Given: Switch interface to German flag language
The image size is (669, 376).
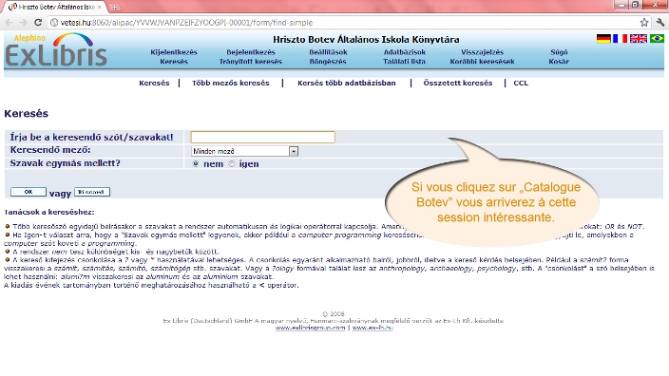Looking at the screenshot, I should [603, 38].
